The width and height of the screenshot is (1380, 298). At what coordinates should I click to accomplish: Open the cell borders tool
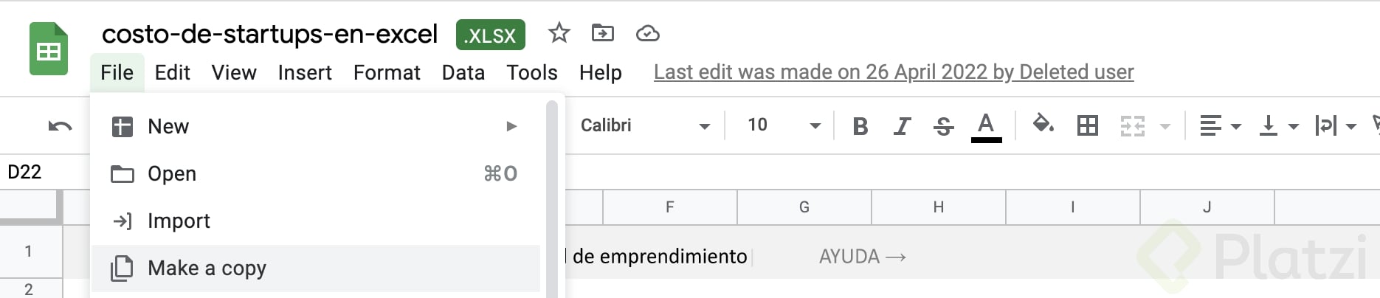pyautogui.click(x=1087, y=125)
